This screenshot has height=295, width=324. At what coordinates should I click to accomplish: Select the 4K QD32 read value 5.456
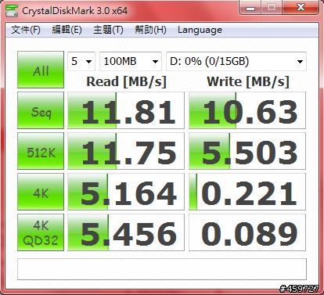click(126, 232)
